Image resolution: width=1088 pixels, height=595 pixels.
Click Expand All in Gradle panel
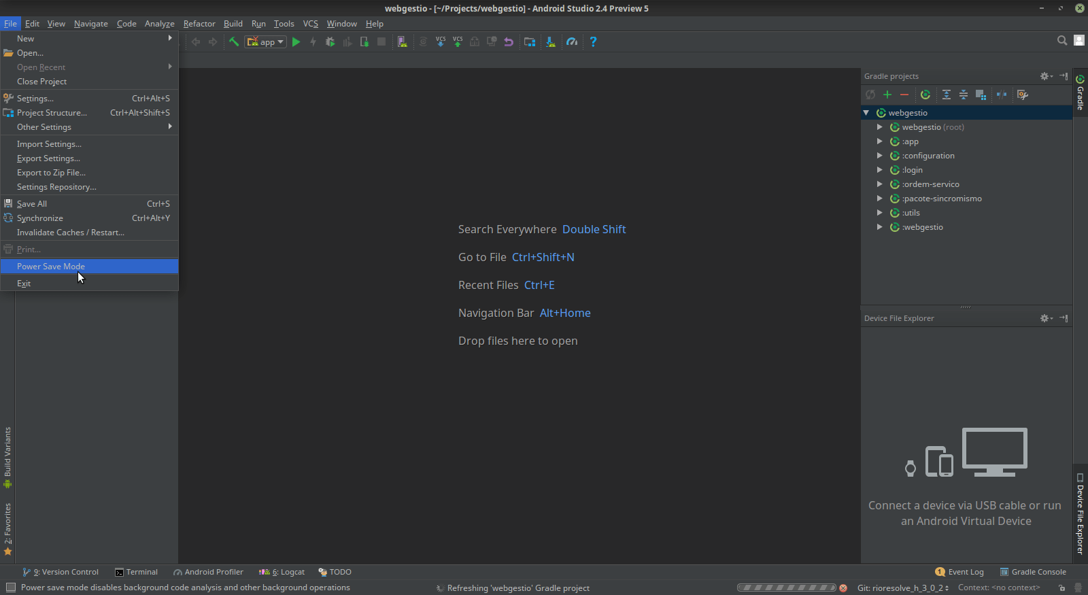click(x=947, y=95)
